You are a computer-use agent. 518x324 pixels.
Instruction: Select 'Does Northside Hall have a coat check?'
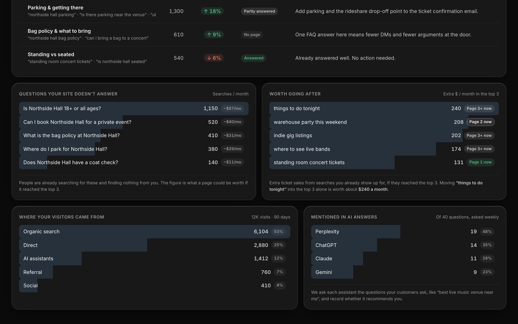(134, 162)
